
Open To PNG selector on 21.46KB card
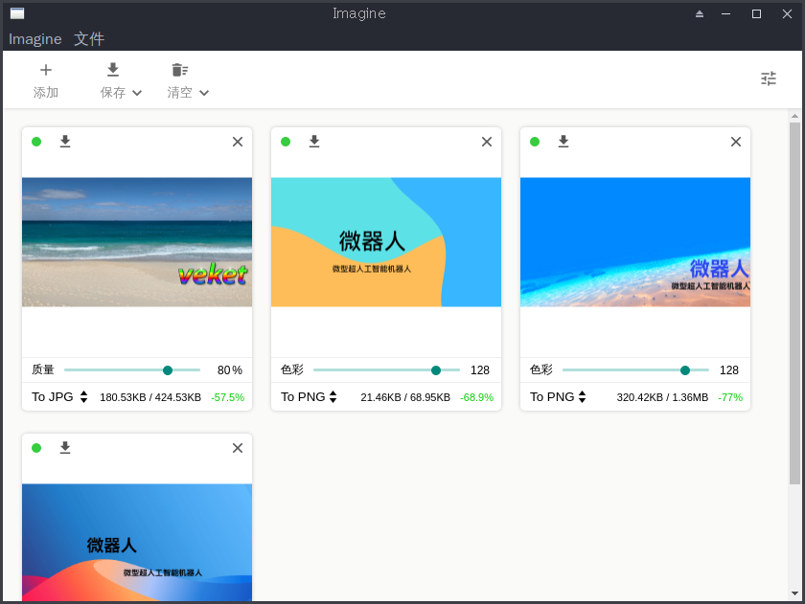(x=309, y=397)
